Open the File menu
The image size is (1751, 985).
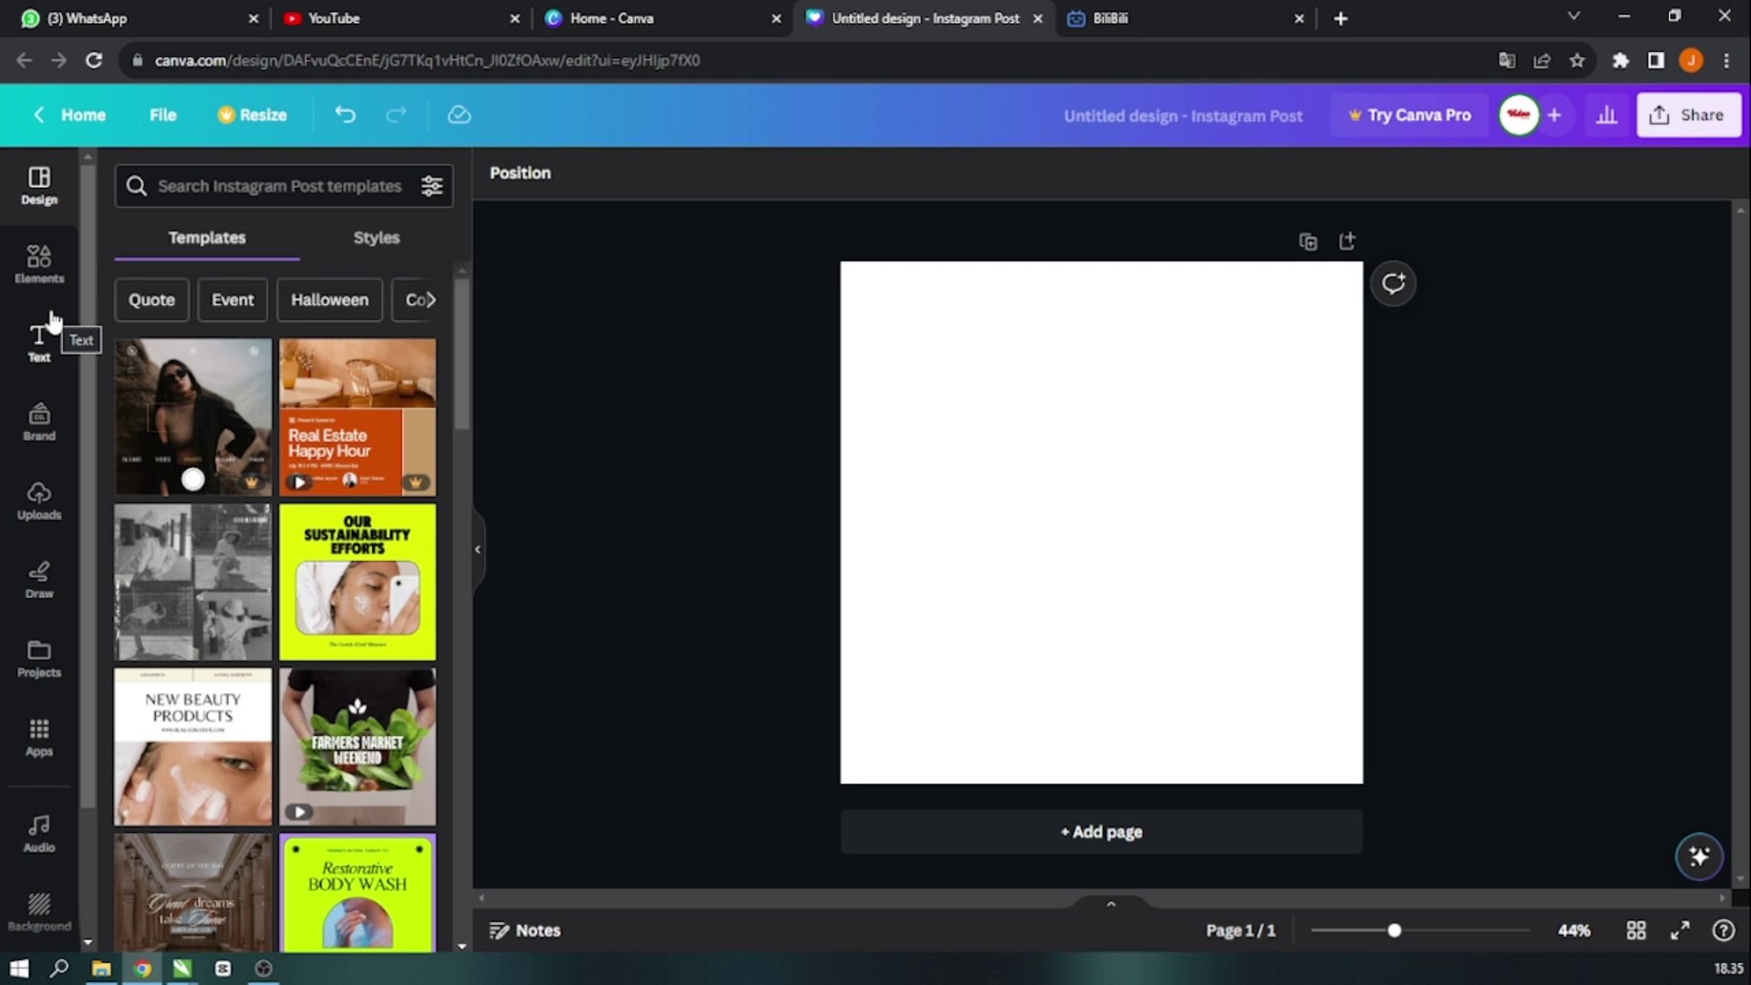(162, 115)
